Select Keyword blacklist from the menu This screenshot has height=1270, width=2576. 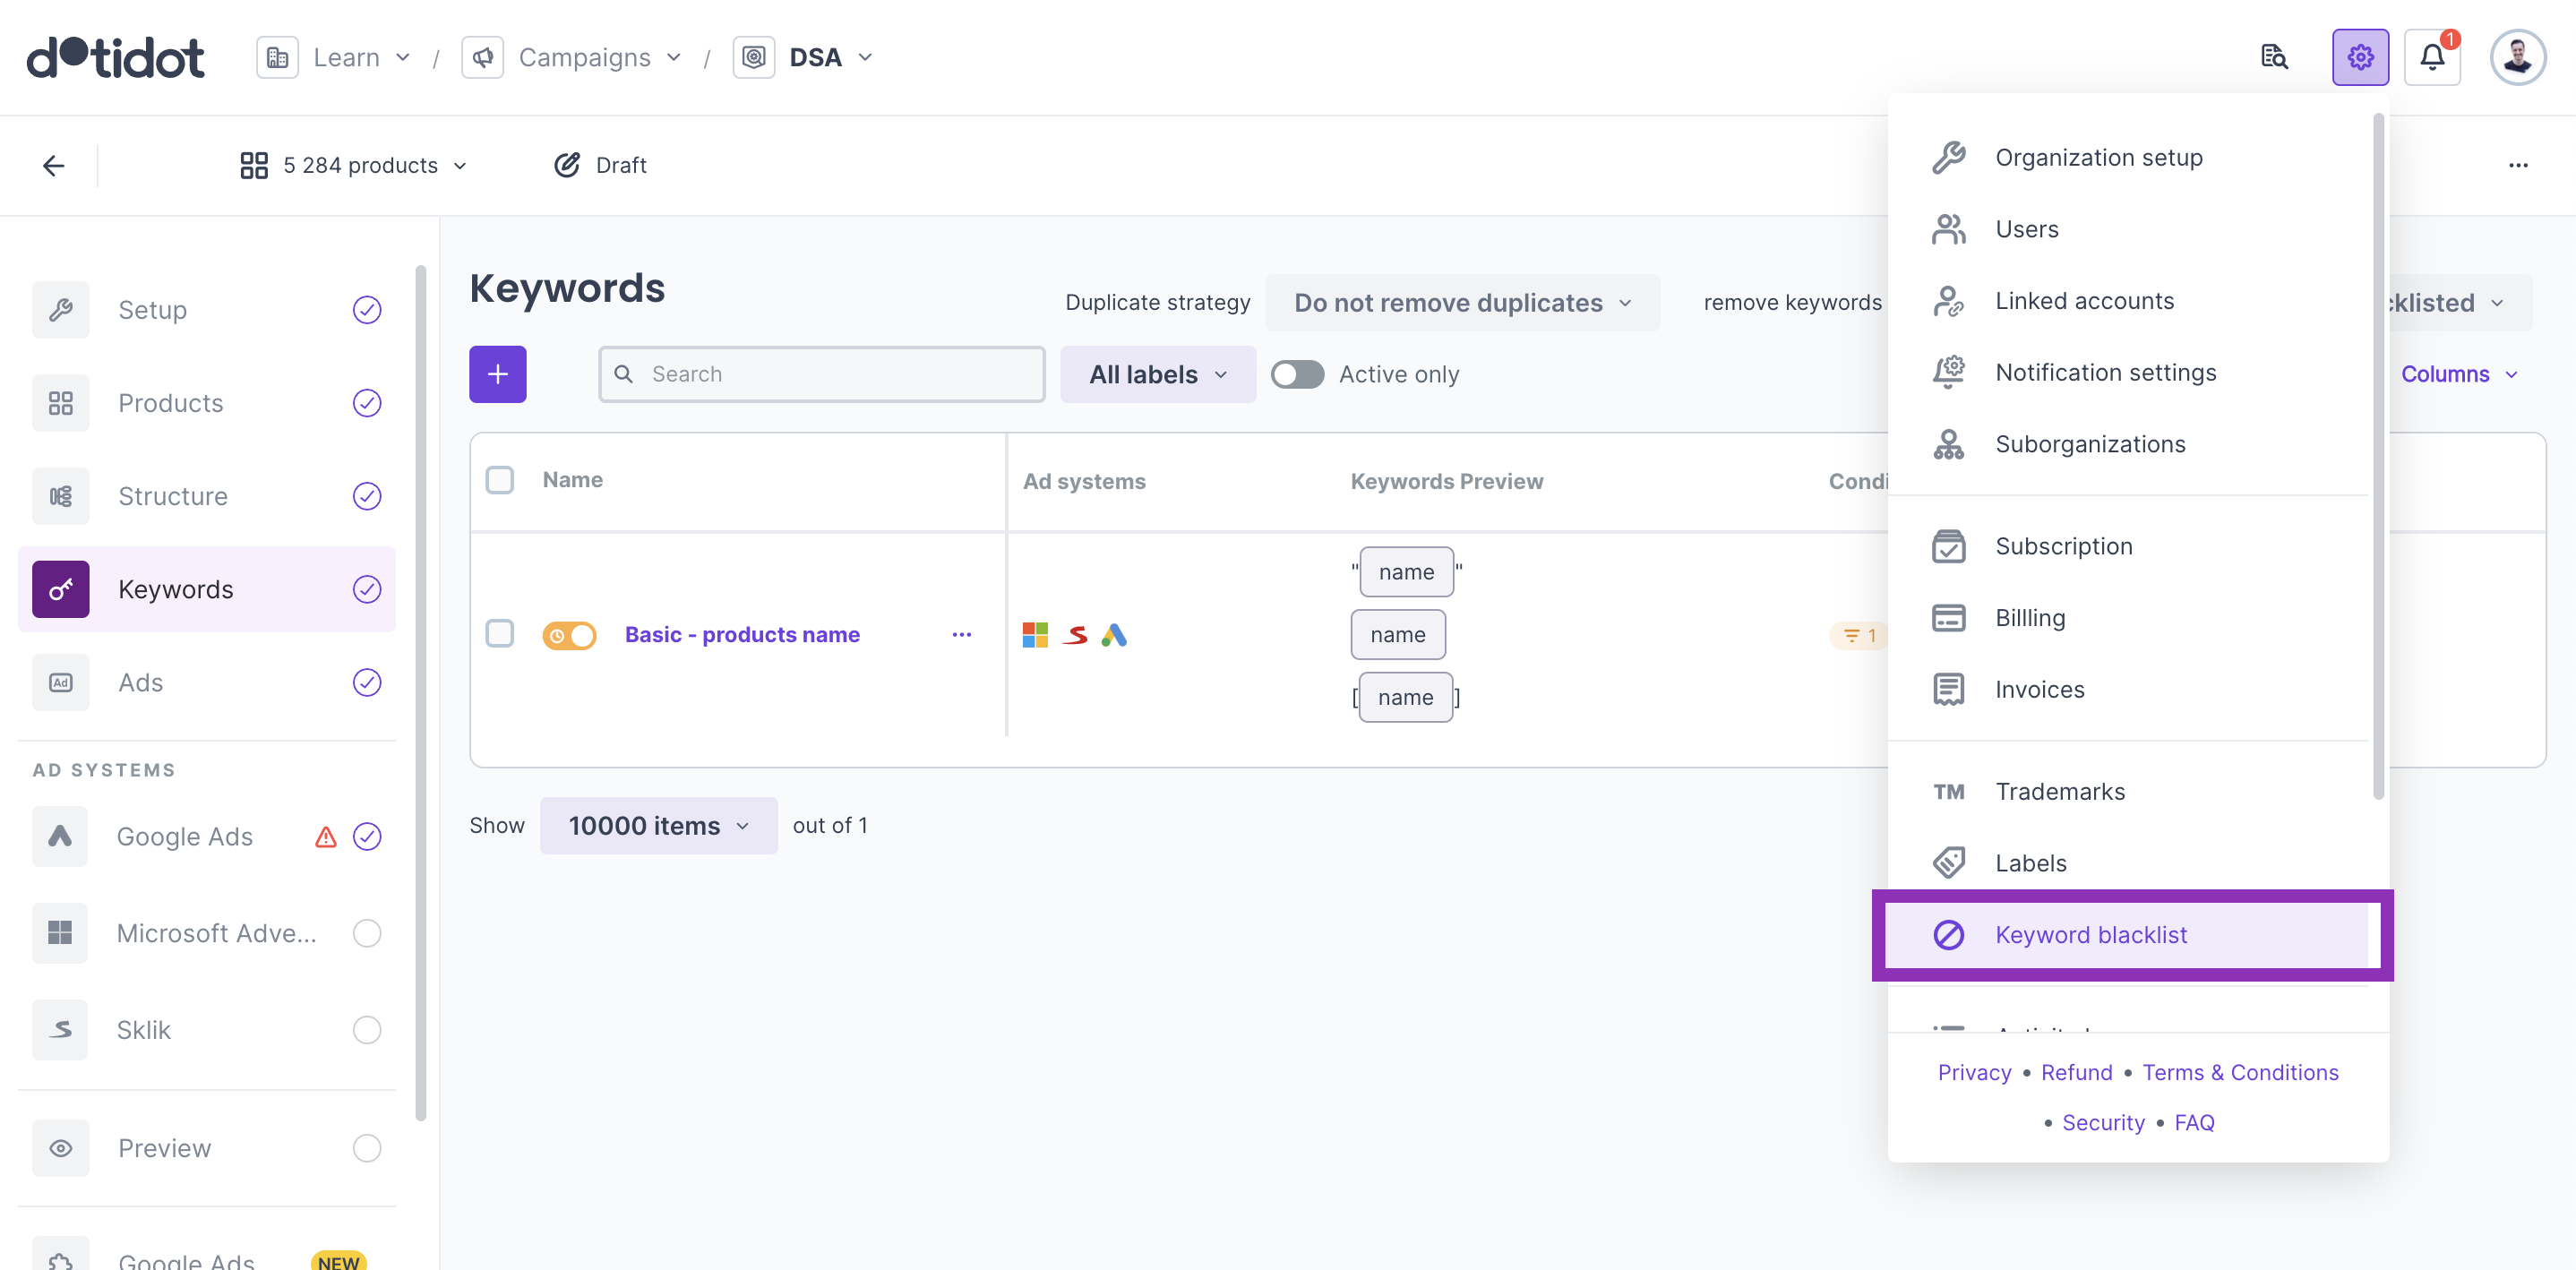(2090, 934)
